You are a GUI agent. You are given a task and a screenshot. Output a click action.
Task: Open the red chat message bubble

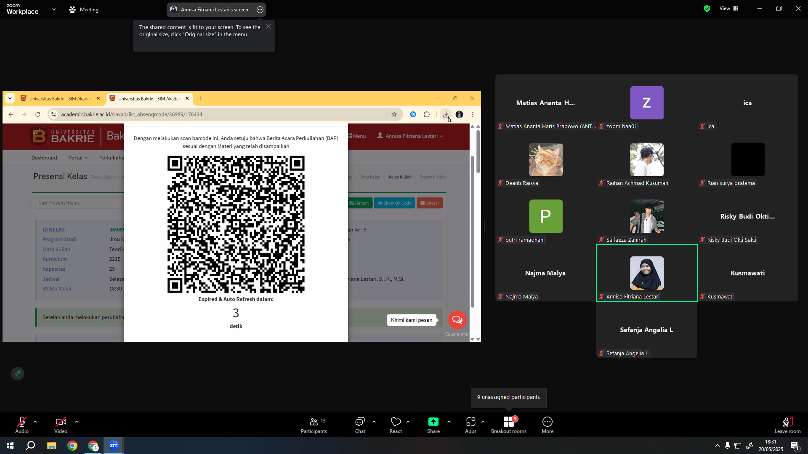click(457, 320)
